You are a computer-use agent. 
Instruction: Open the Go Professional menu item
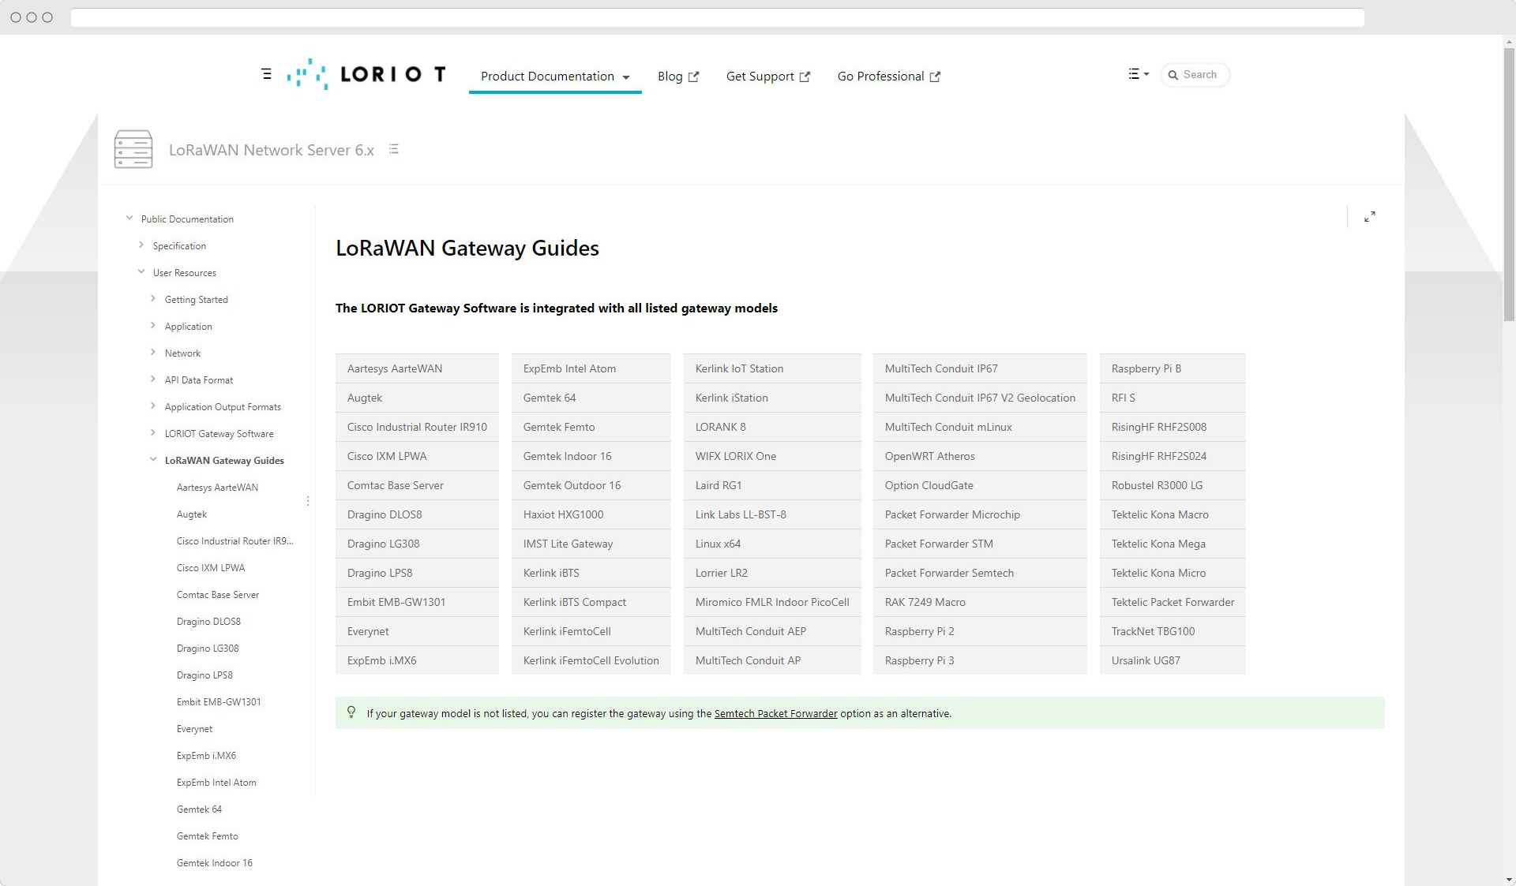tap(888, 77)
